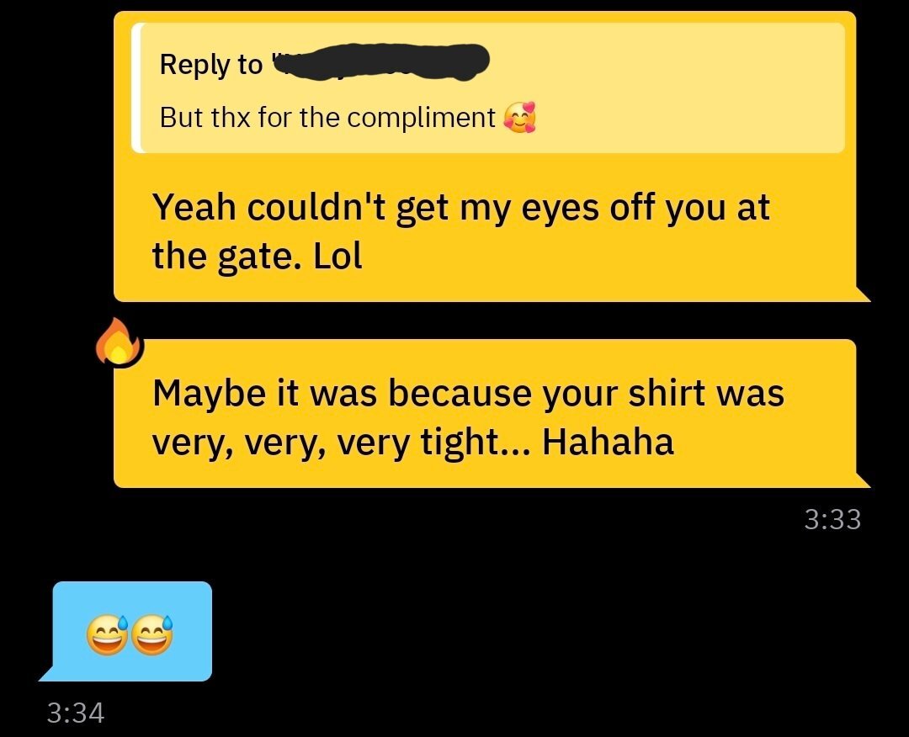The width and height of the screenshot is (909, 737).
Task: Click the word 'Hahaha' in the message
Action: 609,442
